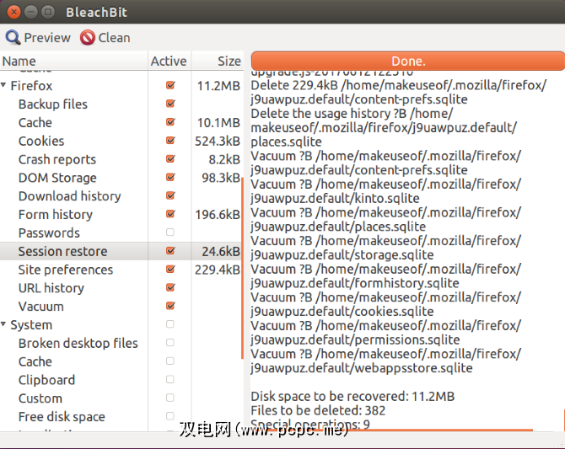Click the log horizontal scrollbar

[x=393, y=430]
